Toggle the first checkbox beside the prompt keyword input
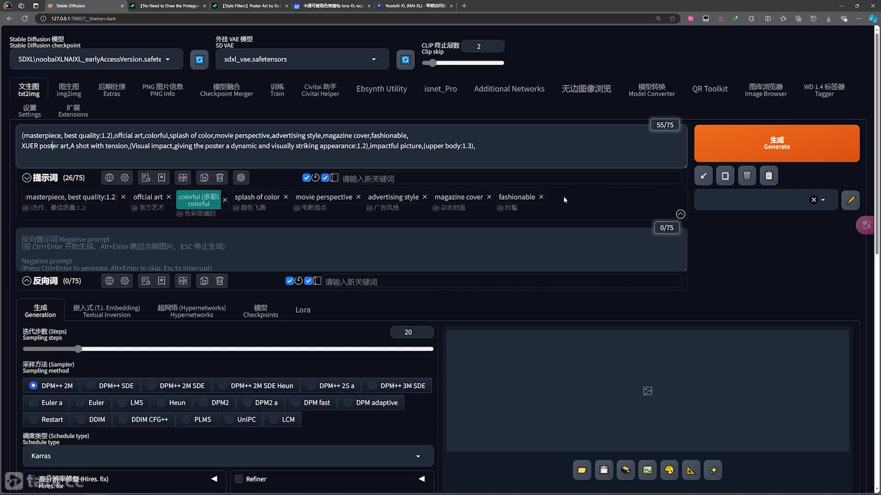Viewport: 881px width, 495px height. [307, 177]
